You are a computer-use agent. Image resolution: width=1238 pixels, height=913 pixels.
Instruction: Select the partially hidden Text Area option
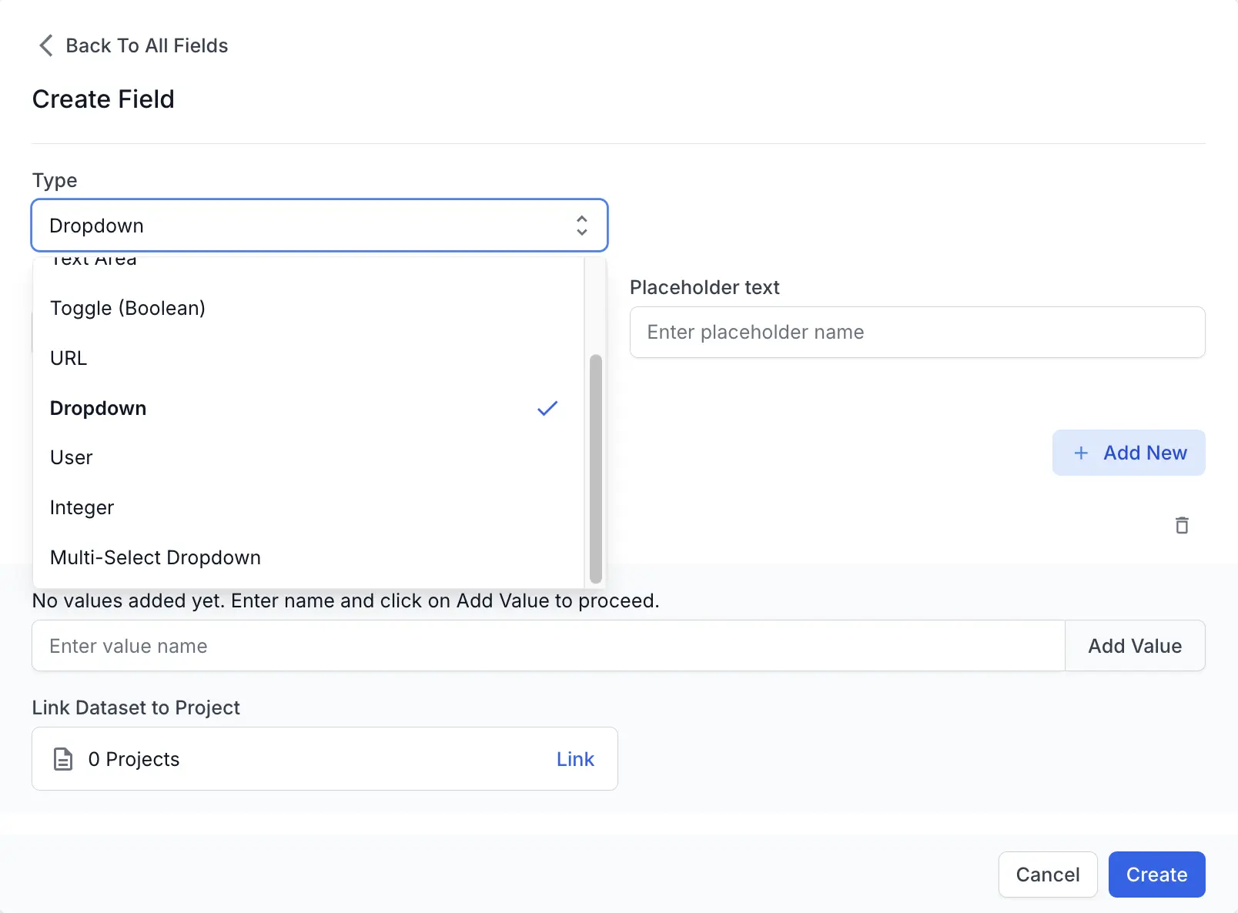click(x=94, y=262)
